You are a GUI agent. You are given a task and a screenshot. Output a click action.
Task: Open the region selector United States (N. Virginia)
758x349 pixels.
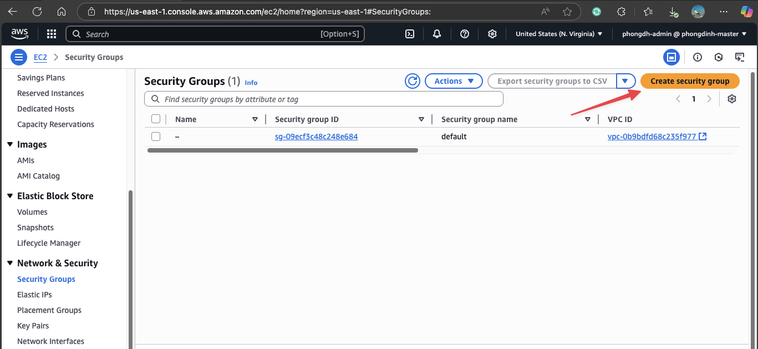(559, 34)
